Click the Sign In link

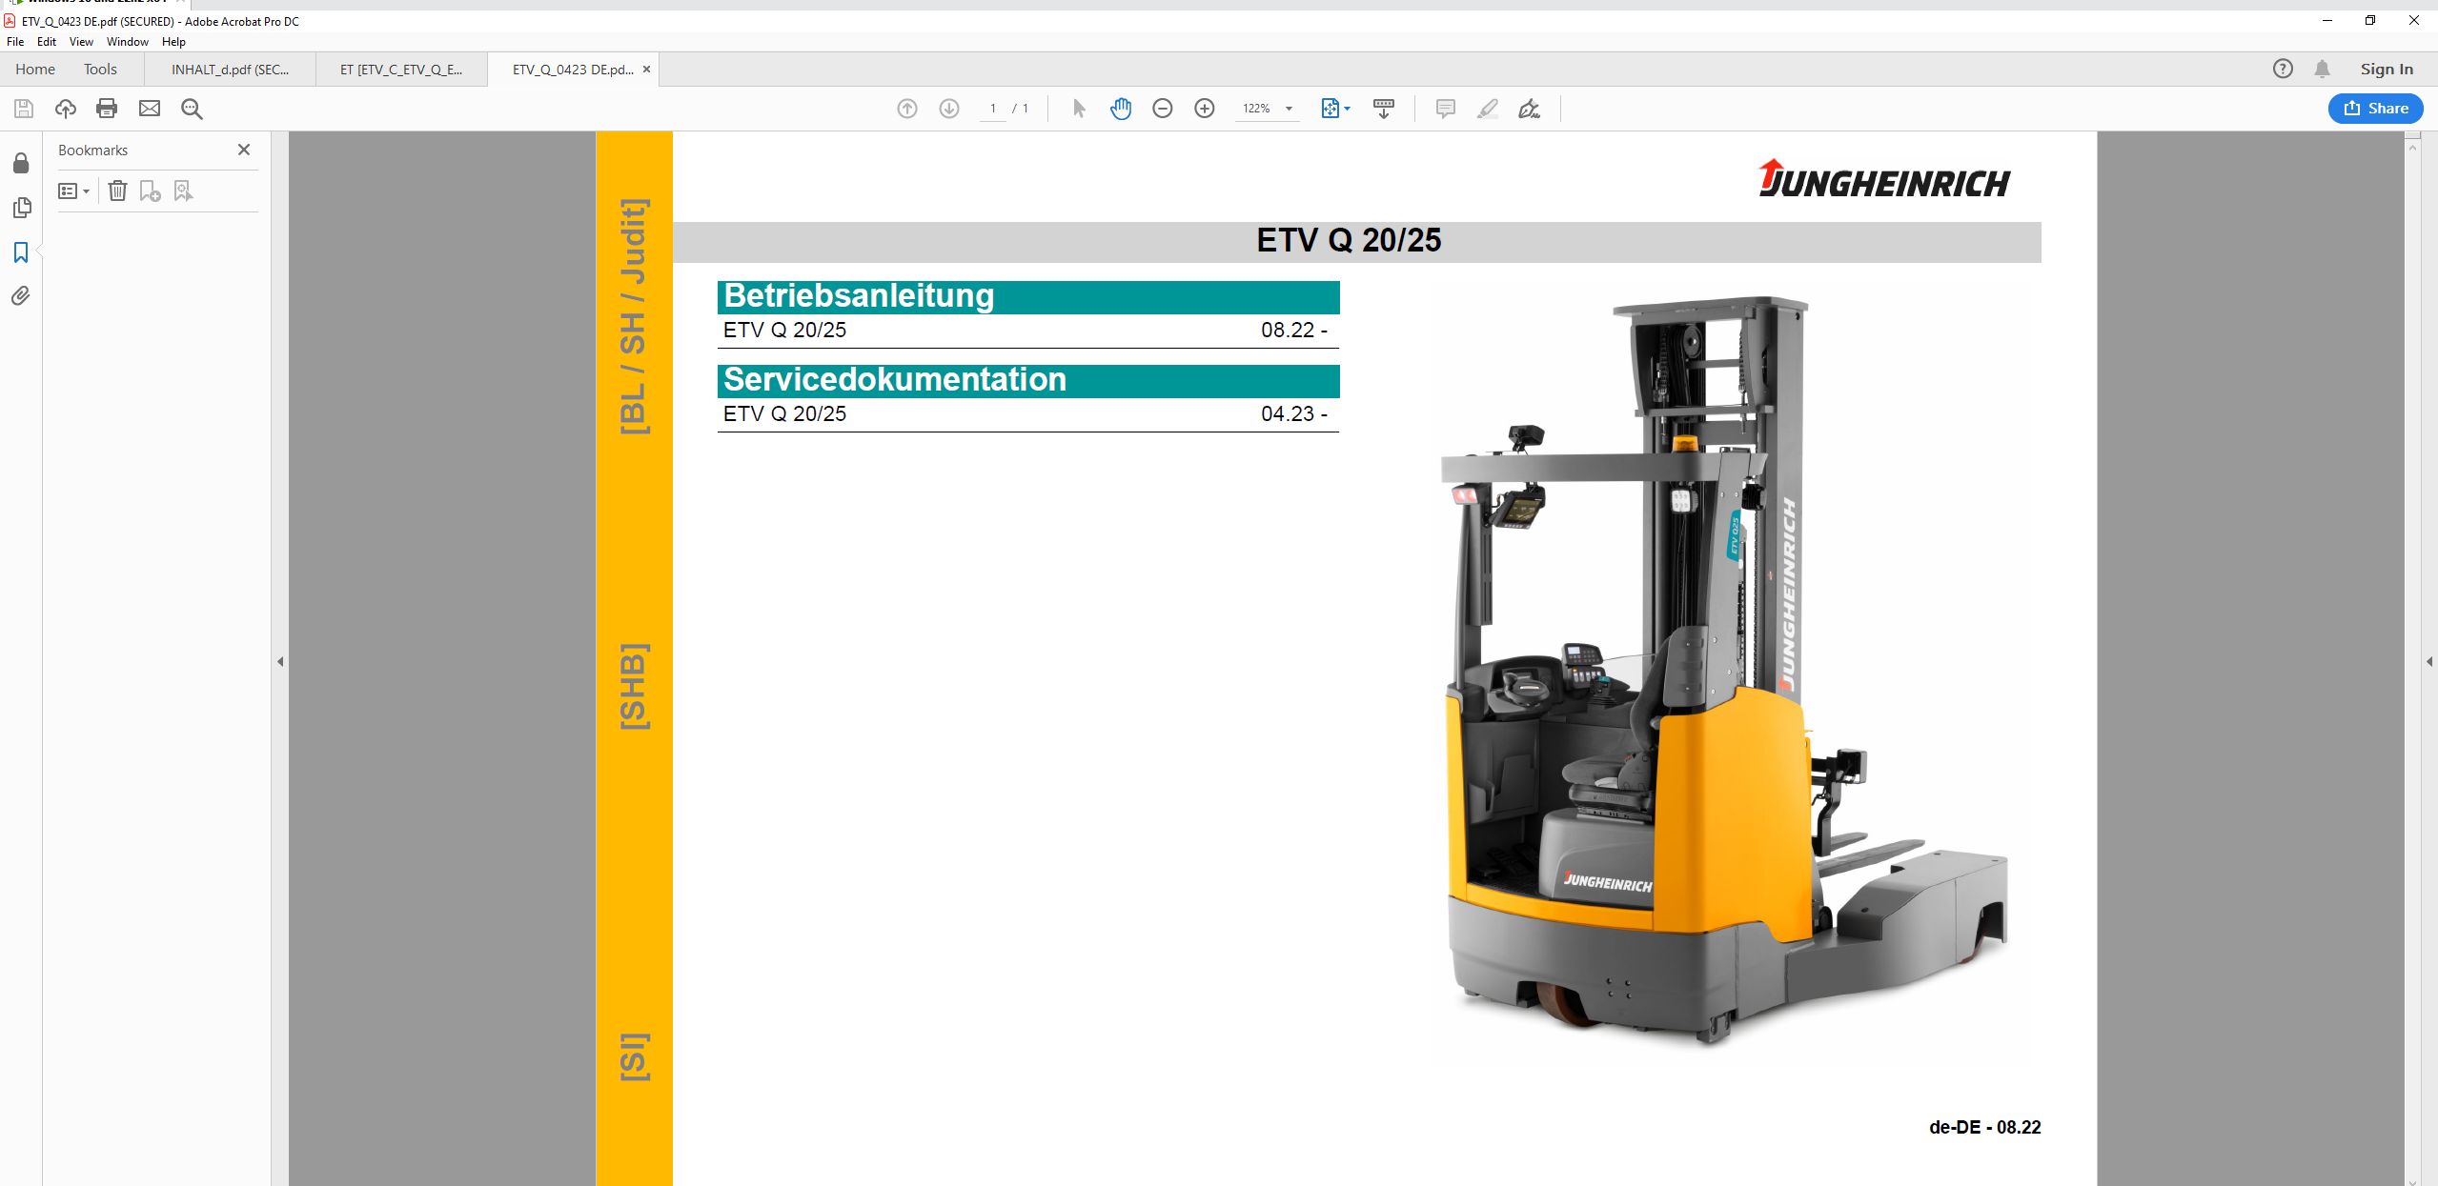click(2387, 70)
